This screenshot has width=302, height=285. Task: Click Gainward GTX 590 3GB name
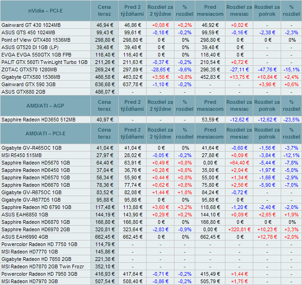tap(28, 84)
